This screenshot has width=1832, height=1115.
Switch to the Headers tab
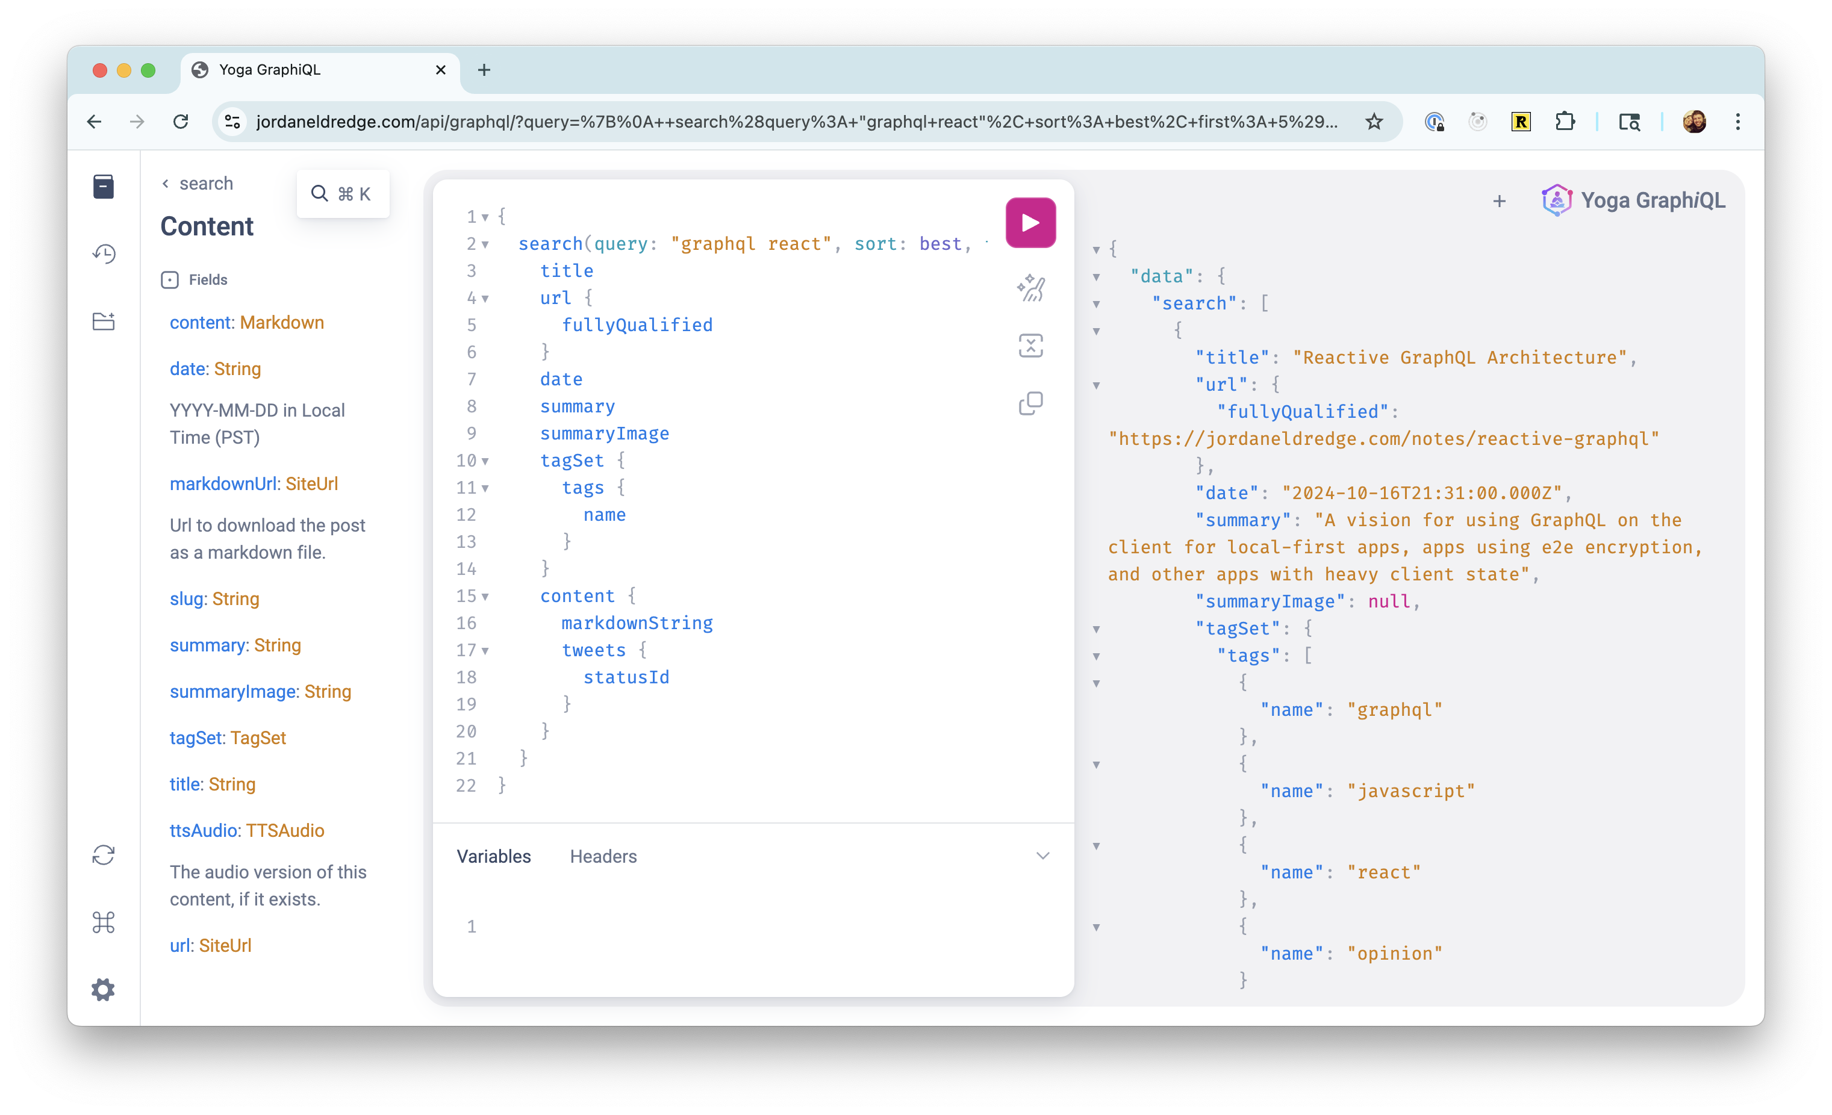pos(603,856)
